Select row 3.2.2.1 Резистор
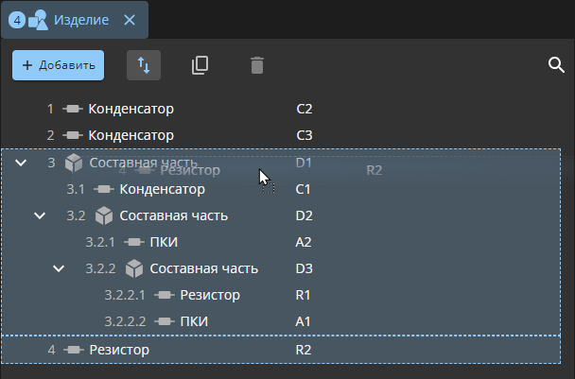The height and width of the screenshot is (379, 575). pos(281,295)
